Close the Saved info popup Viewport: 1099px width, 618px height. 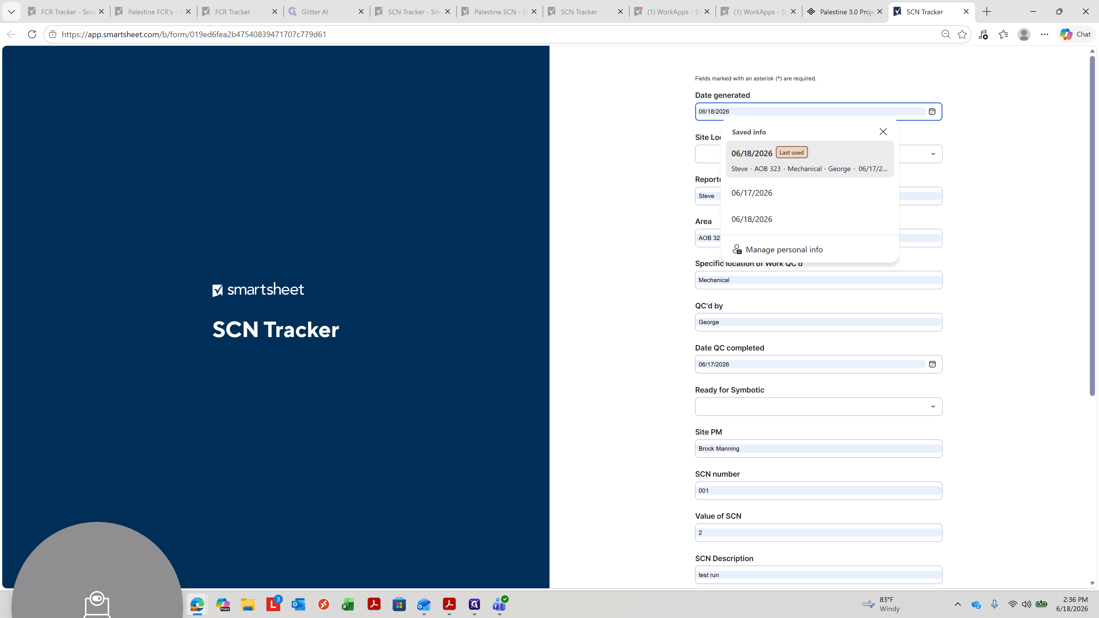point(883,132)
